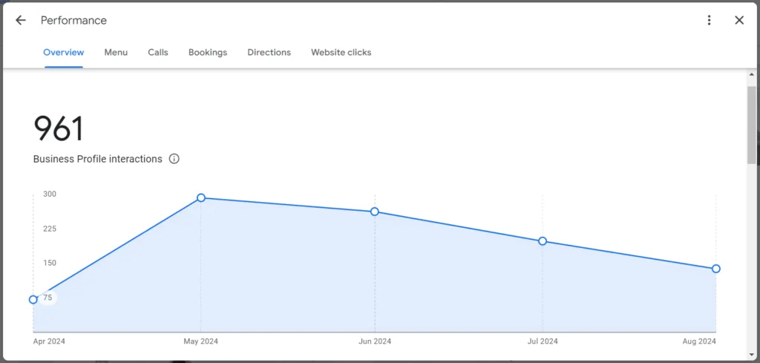Click the 150 y-axis value
Image resolution: width=760 pixels, height=363 pixels.
(50, 263)
